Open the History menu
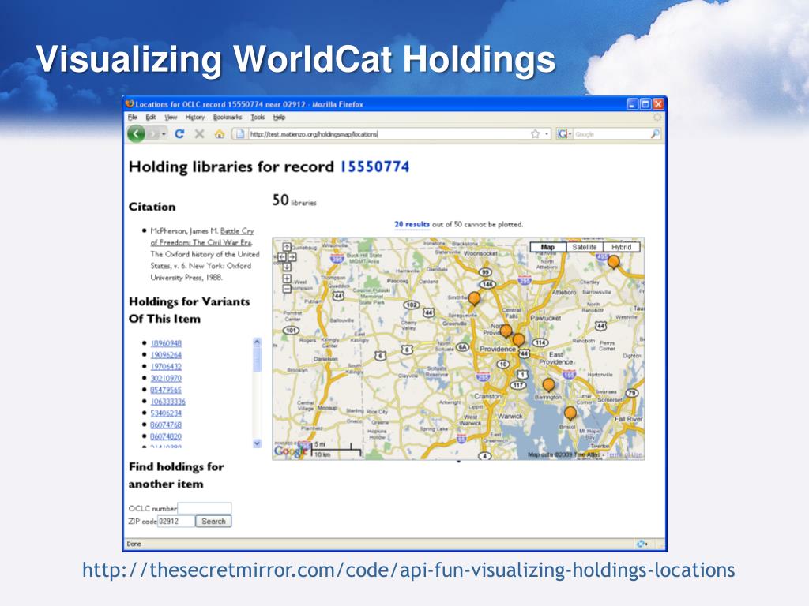 [195, 118]
